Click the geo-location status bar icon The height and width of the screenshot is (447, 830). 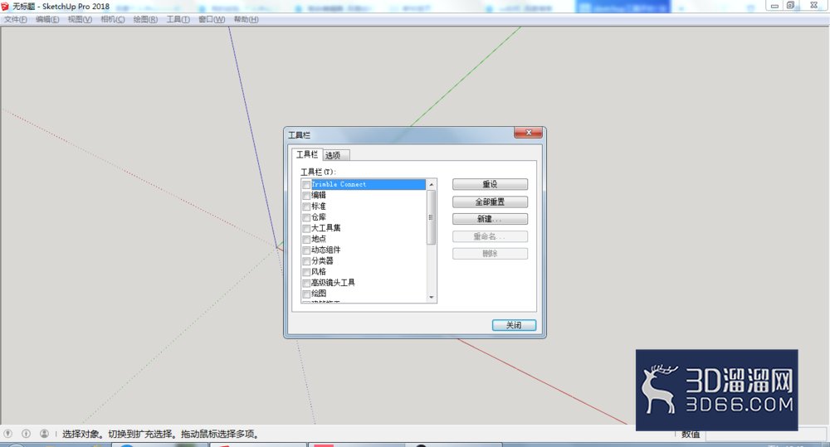tap(8, 433)
